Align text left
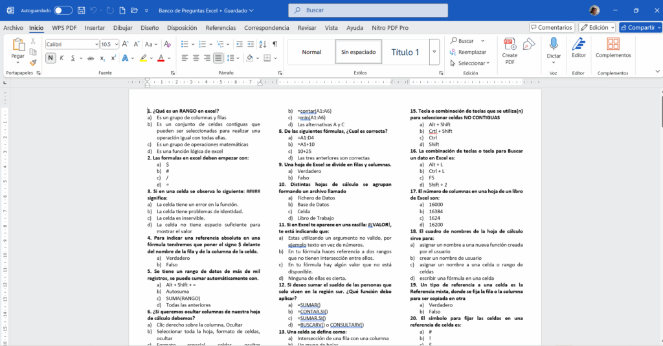This screenshot has height=346, width=663. [x=185, y=58]
